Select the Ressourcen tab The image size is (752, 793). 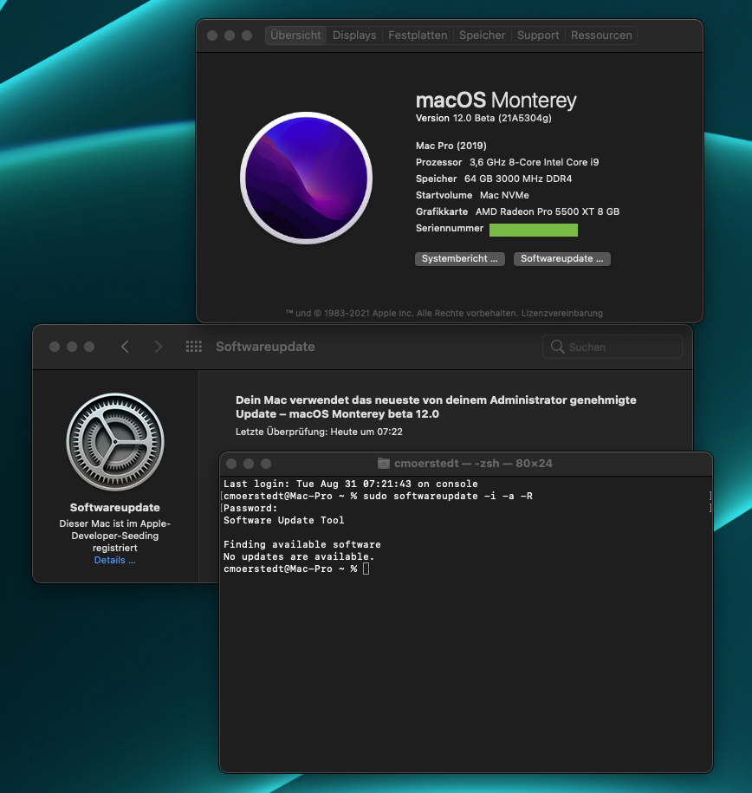[x=601, y=36]
